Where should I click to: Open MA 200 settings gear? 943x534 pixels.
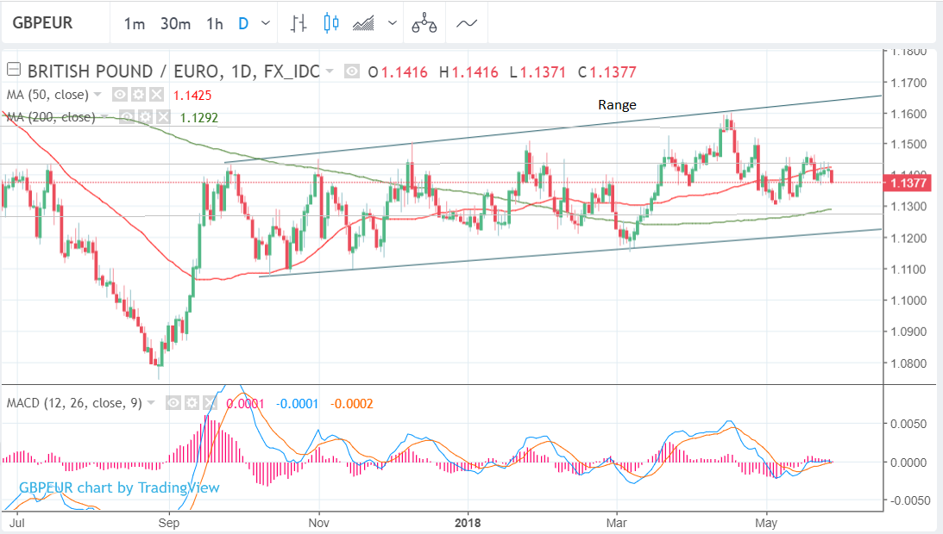[146, 117]
